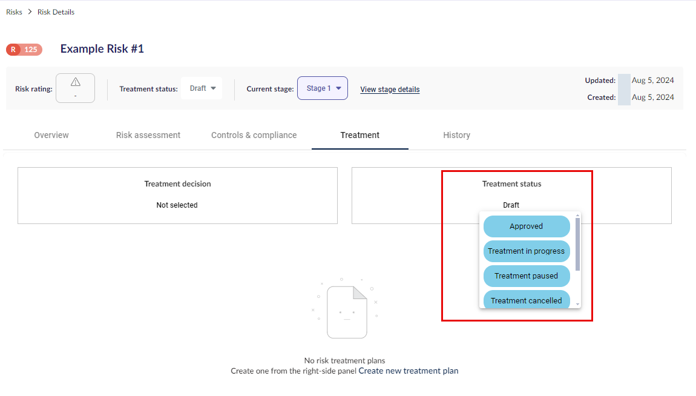The height and width of the screenshot is (396, 696).
Task: Click Create new treatment plan link
Action: (x=409, y=371)
